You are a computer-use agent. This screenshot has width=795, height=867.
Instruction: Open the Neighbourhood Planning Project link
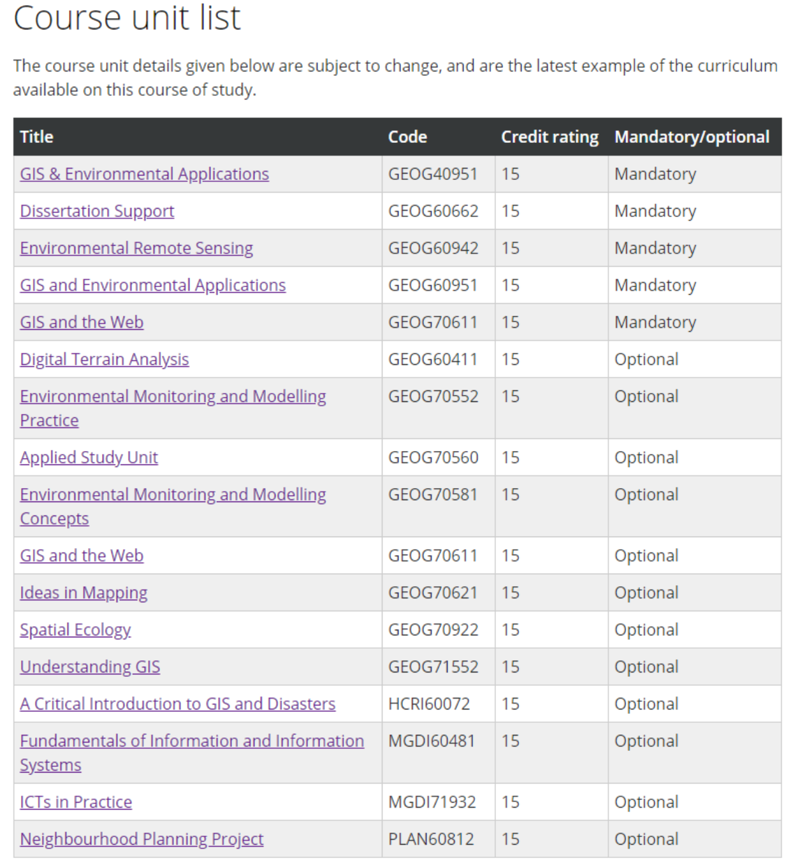(x=142, y=839)
